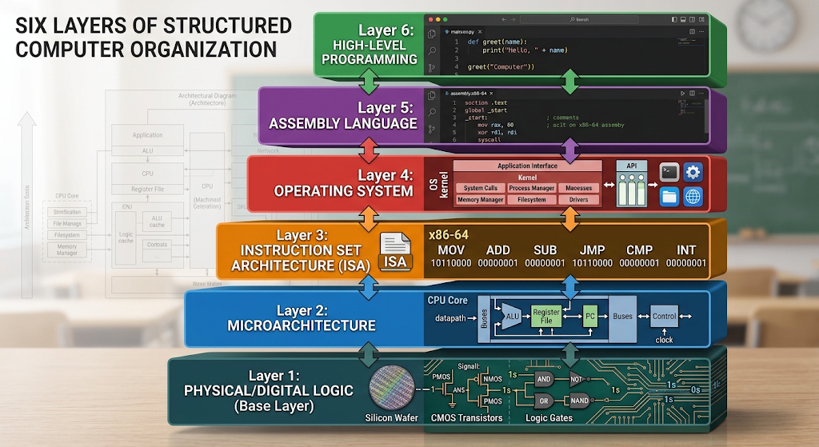Viewport: 819px width, 447px height.
Task: Click the JMP instruction label
Action: pos(593,250)
